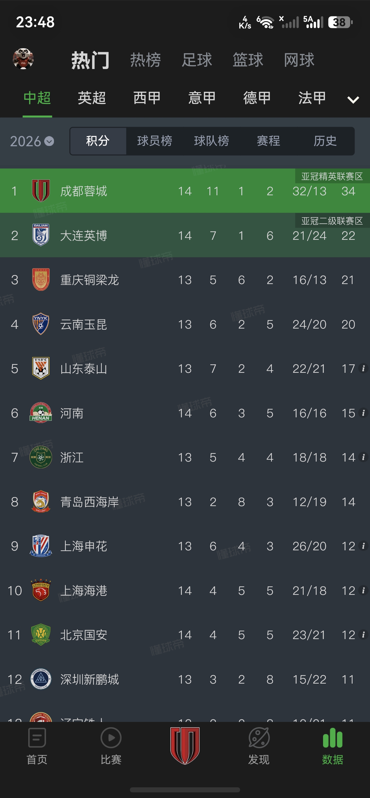Open the panda profile avatar

[23, 59]
